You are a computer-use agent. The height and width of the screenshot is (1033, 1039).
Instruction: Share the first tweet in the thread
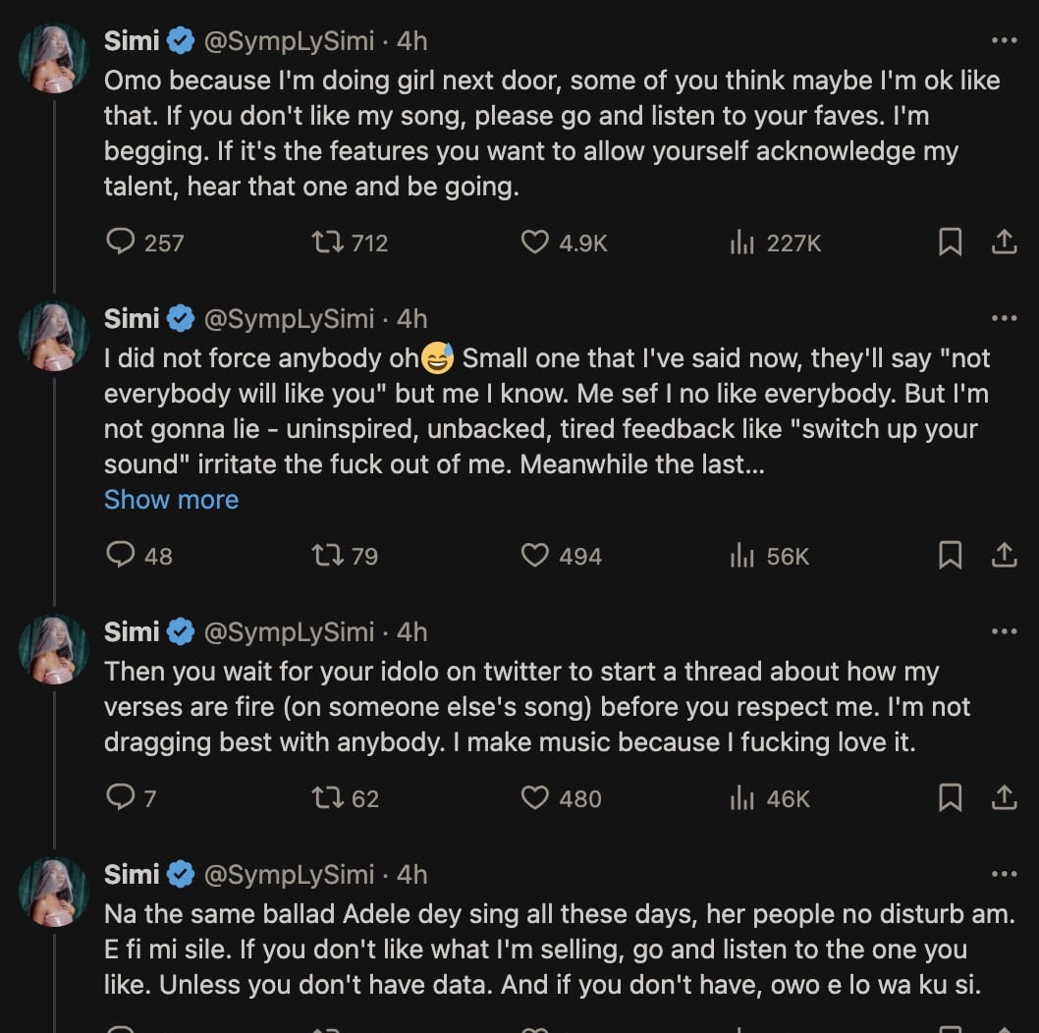[1004, 242]
